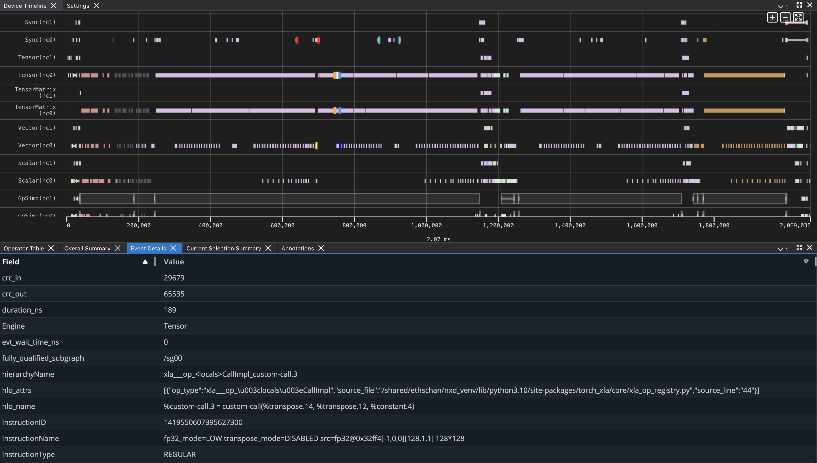Toggle ascending sort on the Field column

[145, 261]
